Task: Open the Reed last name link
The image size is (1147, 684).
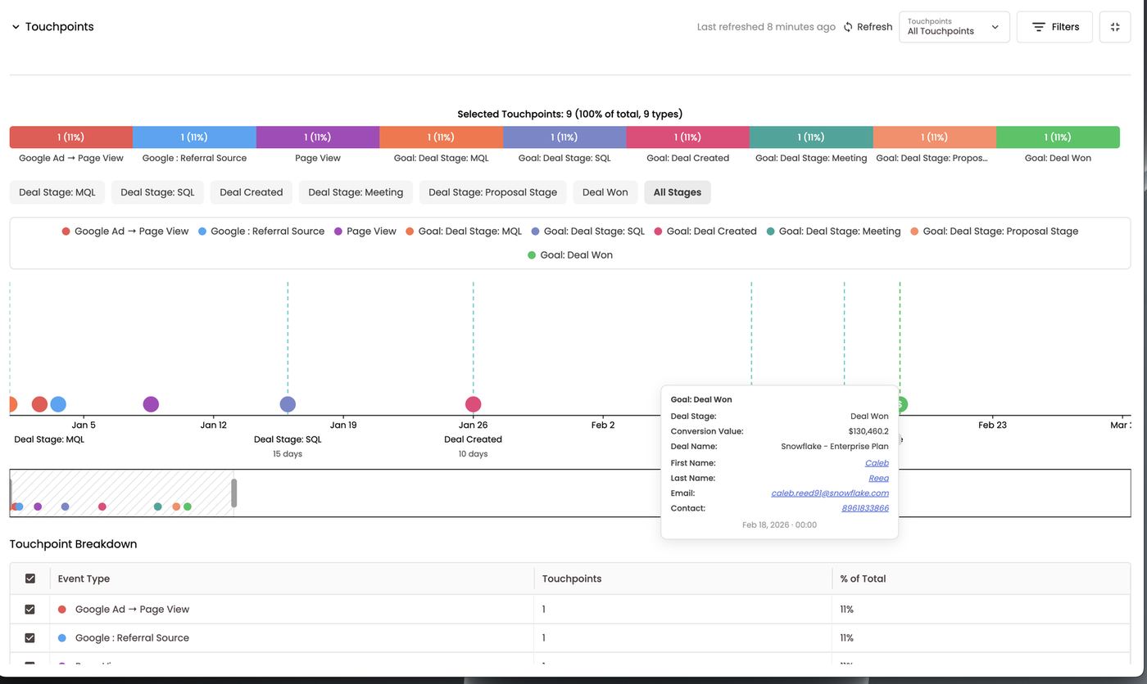Action: [x=878, y=478]
